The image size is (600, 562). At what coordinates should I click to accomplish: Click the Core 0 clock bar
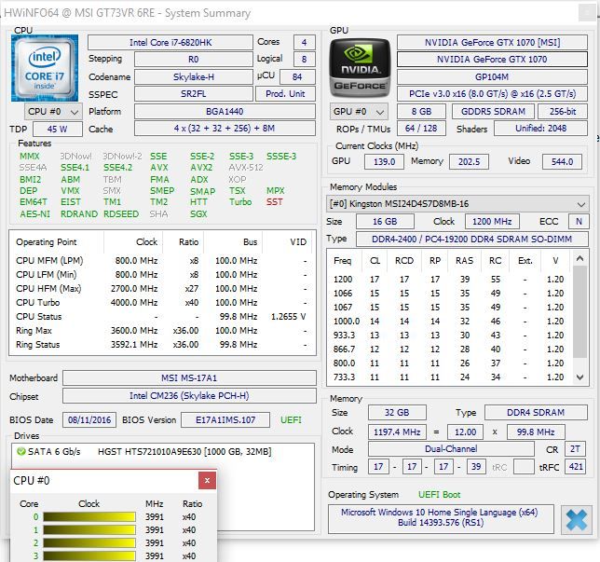89,517
